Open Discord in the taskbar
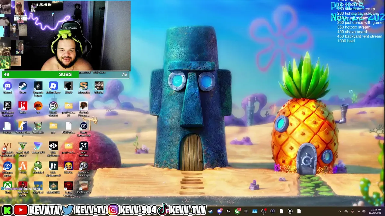 click(220, 211)
